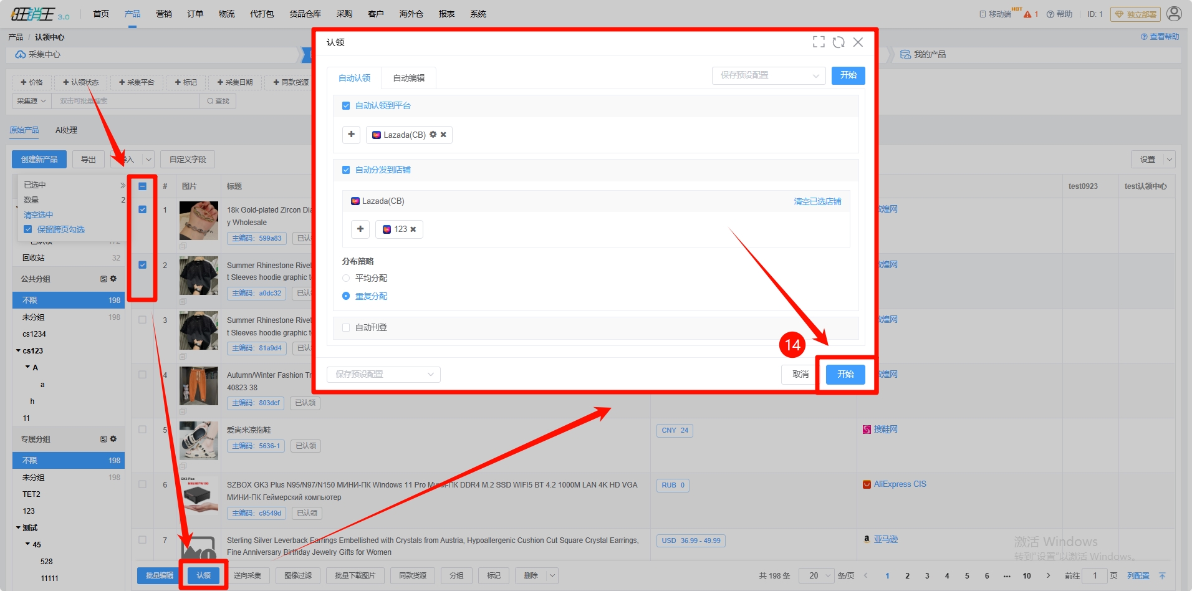Add a platform with the plus button

[x=351, y=135]
